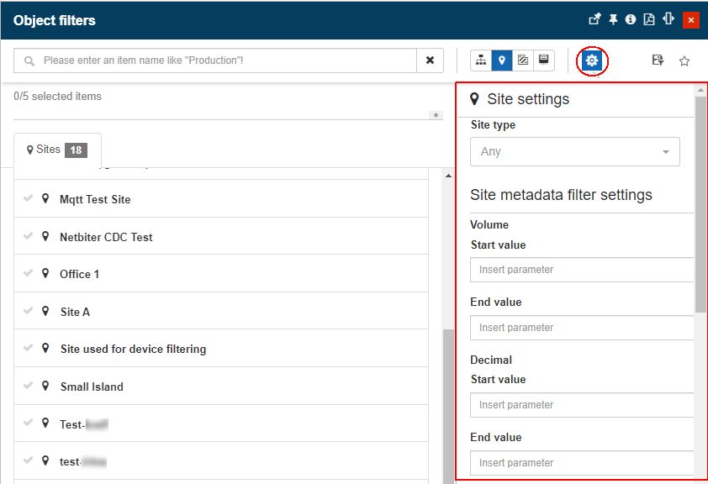
Task: Open the info icon in header
Action: click(x=631, y=19)
